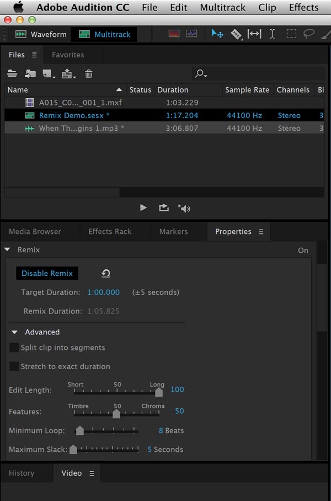The height and width of the screenshot is (501, 331).
Task: Switch to the Favorites tab
Action: coord(68,55)
